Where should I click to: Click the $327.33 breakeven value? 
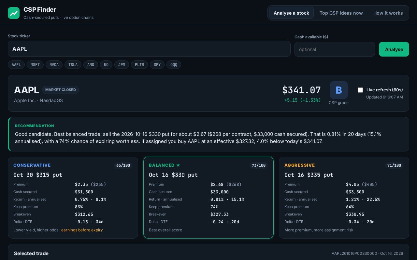[220, 214]
